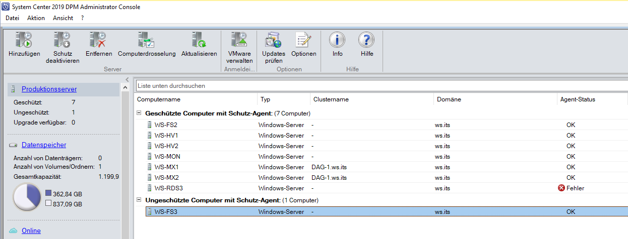Open the Produktionsserver link
This screenshot has width=628, height=239.
(x=49, y=89)
